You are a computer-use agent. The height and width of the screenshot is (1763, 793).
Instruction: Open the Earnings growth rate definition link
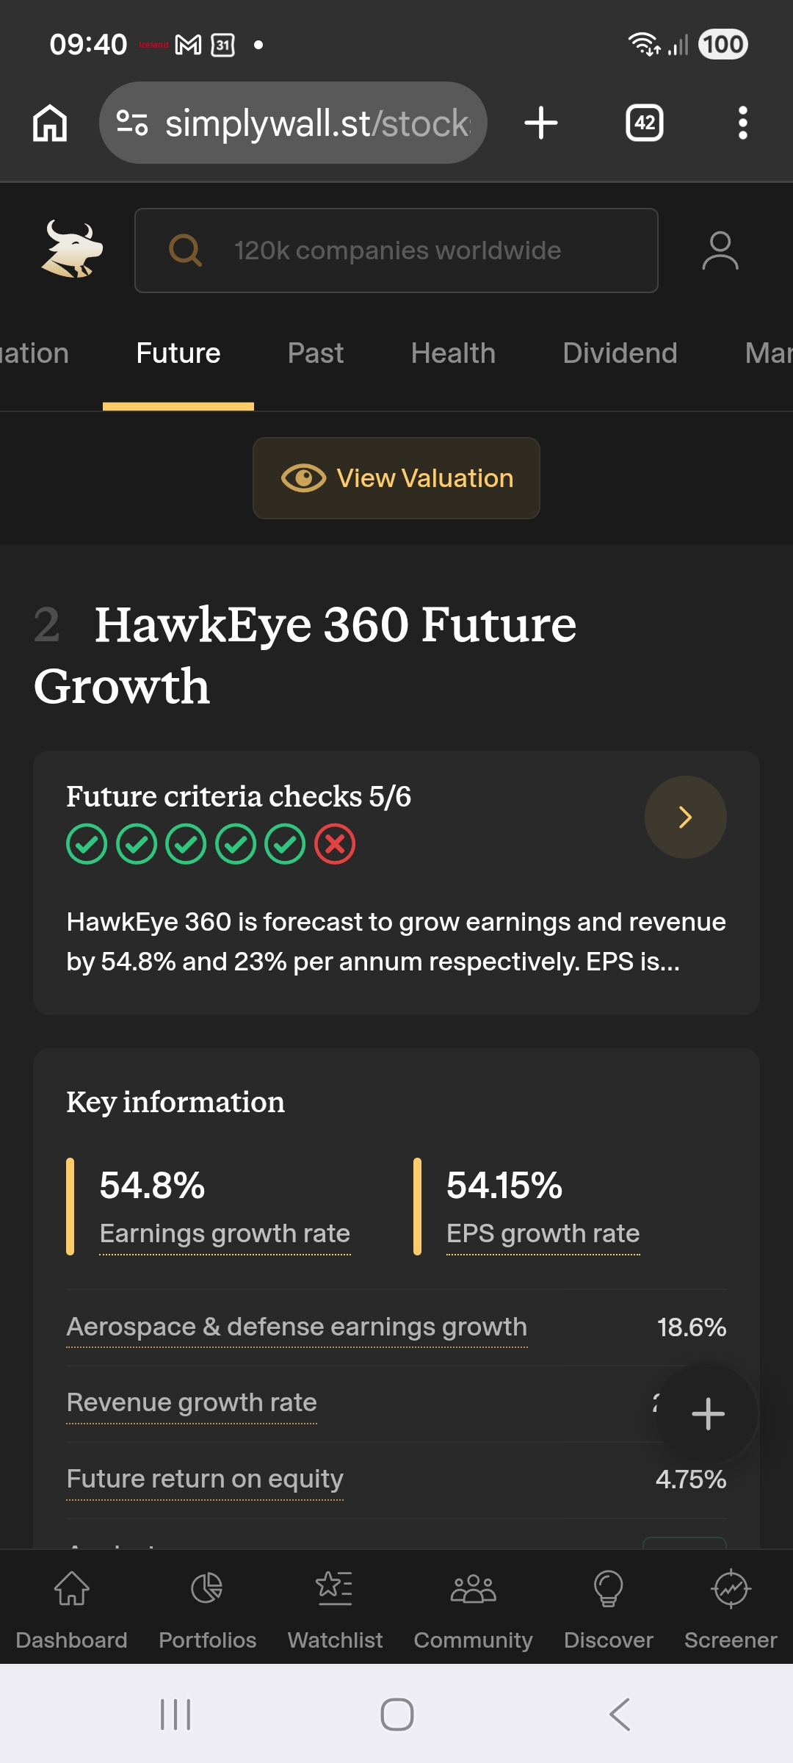[225, 1234]
